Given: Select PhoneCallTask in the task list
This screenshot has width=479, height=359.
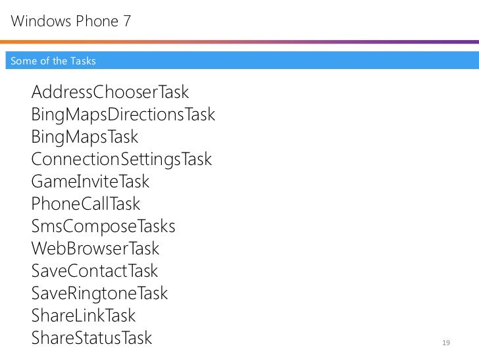Looking at the screenshot, I should [86, 204].
